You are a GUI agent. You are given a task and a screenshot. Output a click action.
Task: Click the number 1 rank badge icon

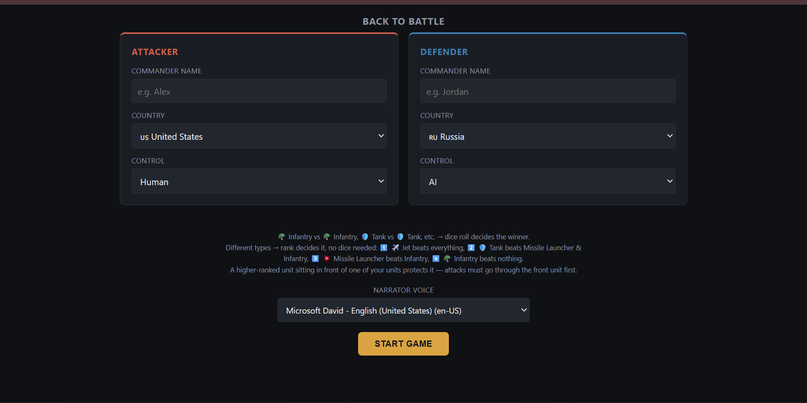[384, 248]
